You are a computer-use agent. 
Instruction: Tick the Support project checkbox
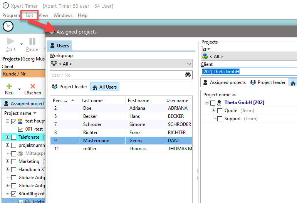click(x=220, y=119)
